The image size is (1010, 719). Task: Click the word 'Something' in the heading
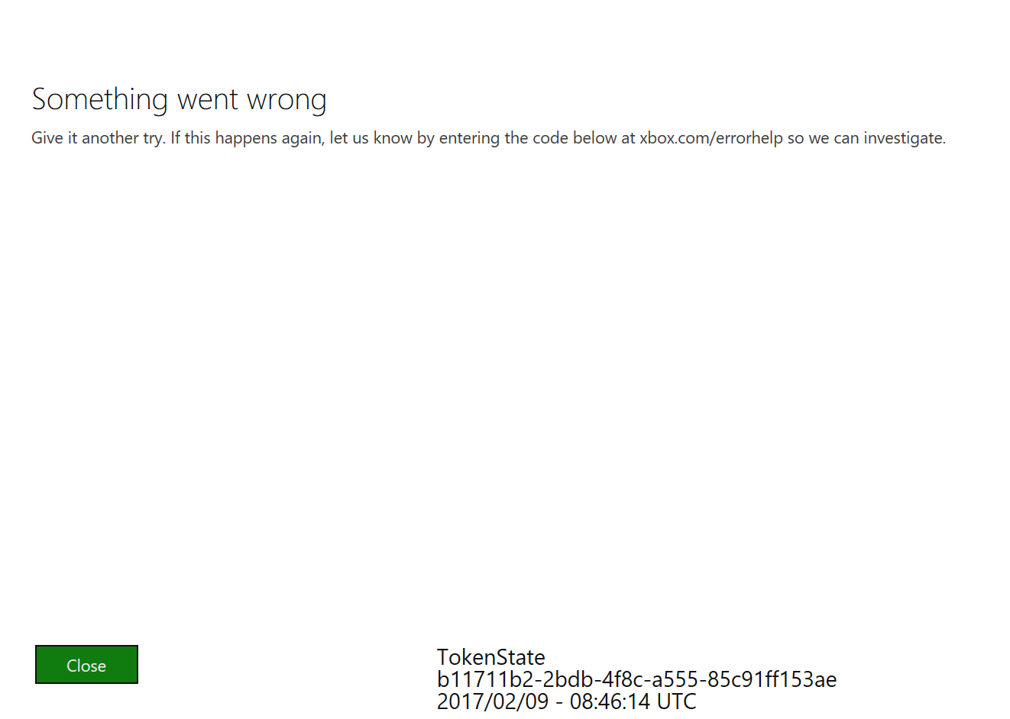[100, 100]
